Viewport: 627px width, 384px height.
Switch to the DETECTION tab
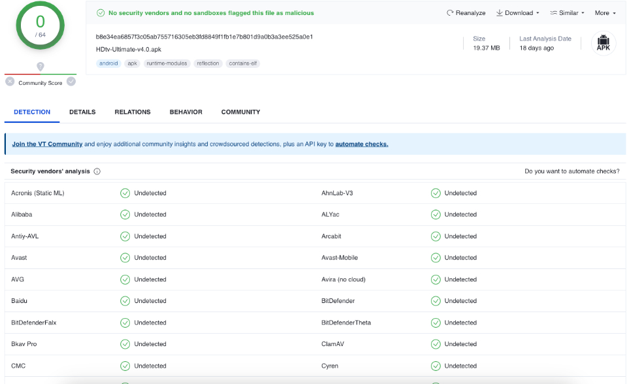(32, 112)
